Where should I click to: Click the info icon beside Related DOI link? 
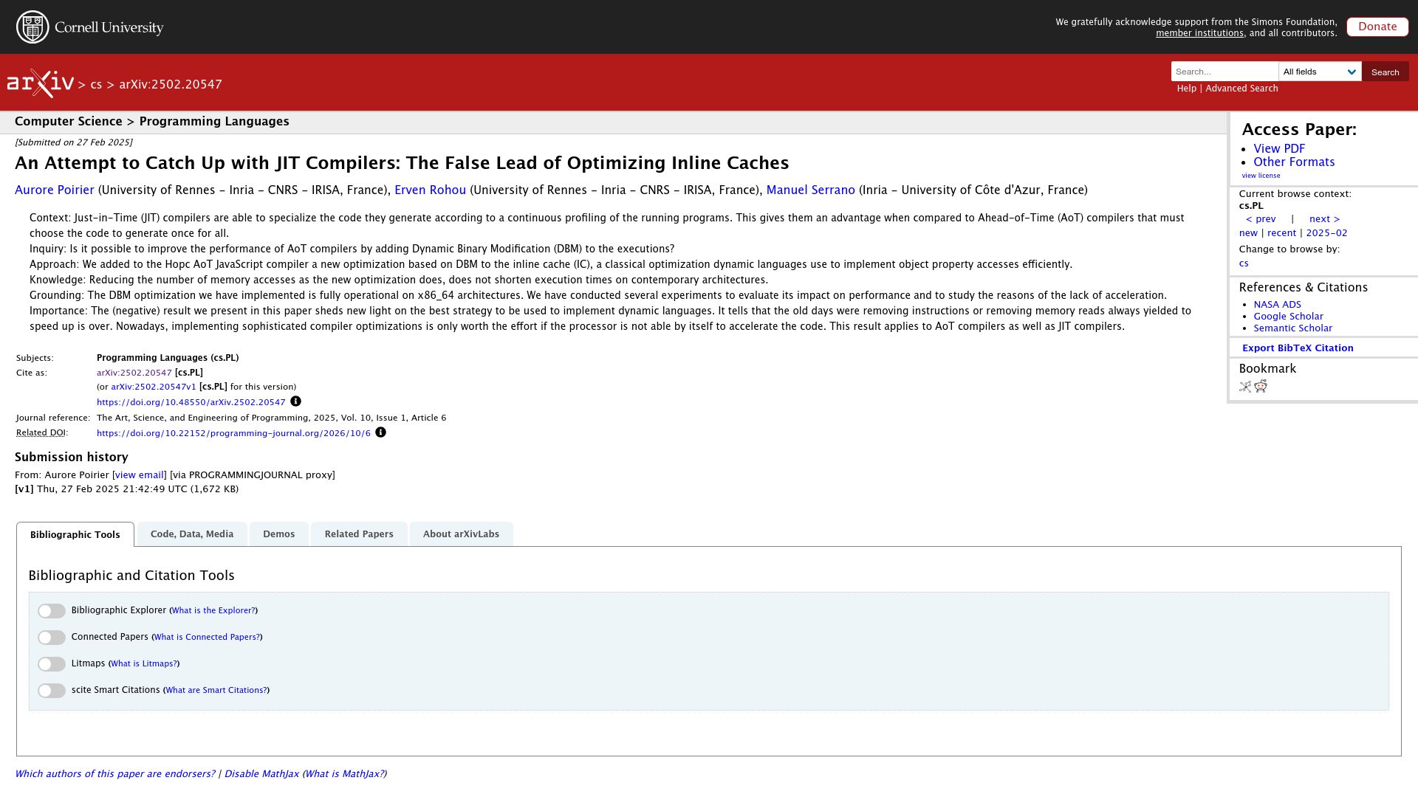pos(380,432)
